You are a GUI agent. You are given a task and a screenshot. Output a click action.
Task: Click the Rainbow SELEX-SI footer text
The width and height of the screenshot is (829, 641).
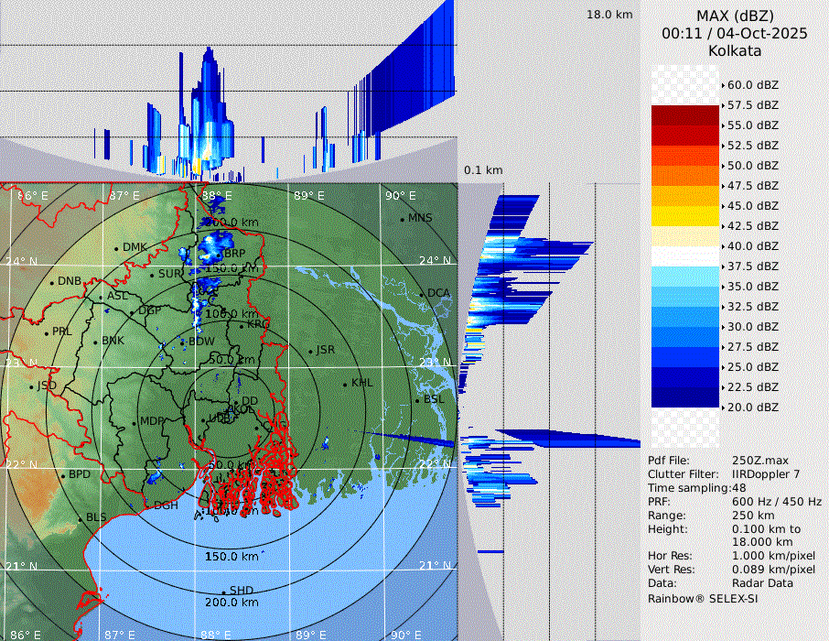(x=703, y=598)
